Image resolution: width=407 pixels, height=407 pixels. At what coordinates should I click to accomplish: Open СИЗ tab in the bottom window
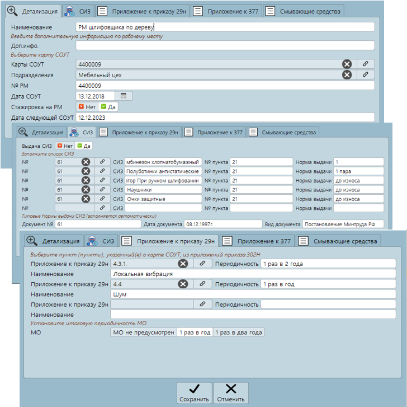(x=101, y=241)
